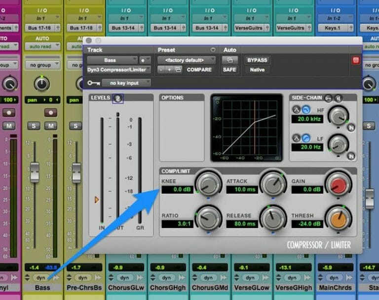Click the HF frequency field 20.0 kHz
Image resolution: width=379 pixels, height=300 pixels.
click(x=307, y=119)
